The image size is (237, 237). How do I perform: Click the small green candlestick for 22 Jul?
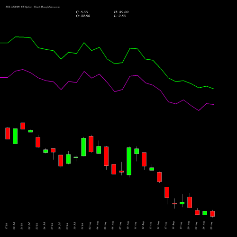[x=30, y=131]
